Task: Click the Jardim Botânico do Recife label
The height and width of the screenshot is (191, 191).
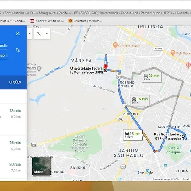Action: (80, 140)
